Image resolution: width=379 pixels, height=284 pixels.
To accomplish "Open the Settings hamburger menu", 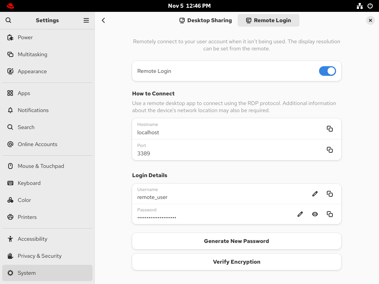I will click(86, 20).
